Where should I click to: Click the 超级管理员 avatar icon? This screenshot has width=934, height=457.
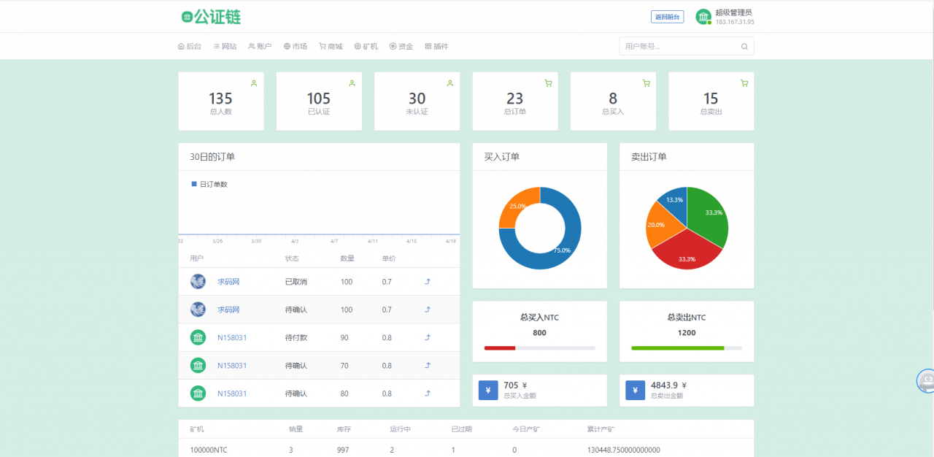click(703, 17)
